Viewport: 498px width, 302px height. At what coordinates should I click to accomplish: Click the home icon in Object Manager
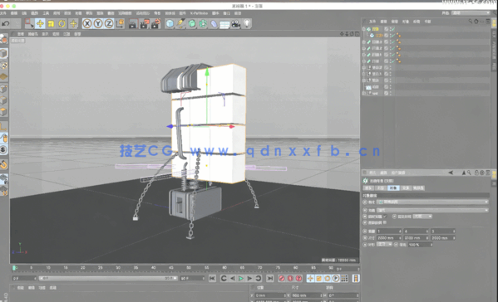click(476, 22)
